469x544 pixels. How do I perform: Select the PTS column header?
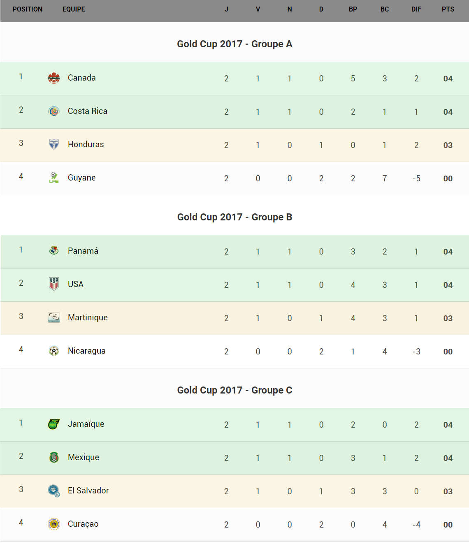[x=448, y=9]
